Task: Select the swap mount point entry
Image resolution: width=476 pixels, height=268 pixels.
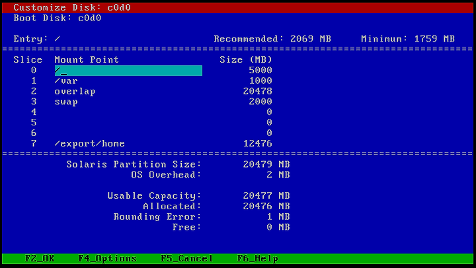Action: coord(66,102)
